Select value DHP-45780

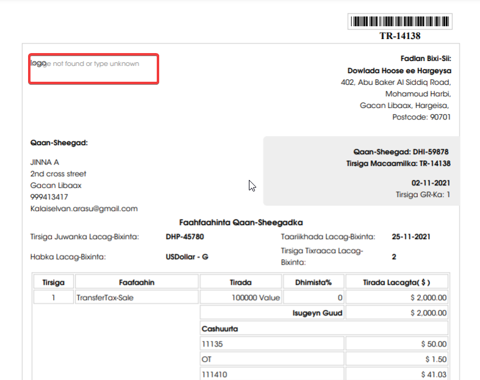click(x=185, y=237)
